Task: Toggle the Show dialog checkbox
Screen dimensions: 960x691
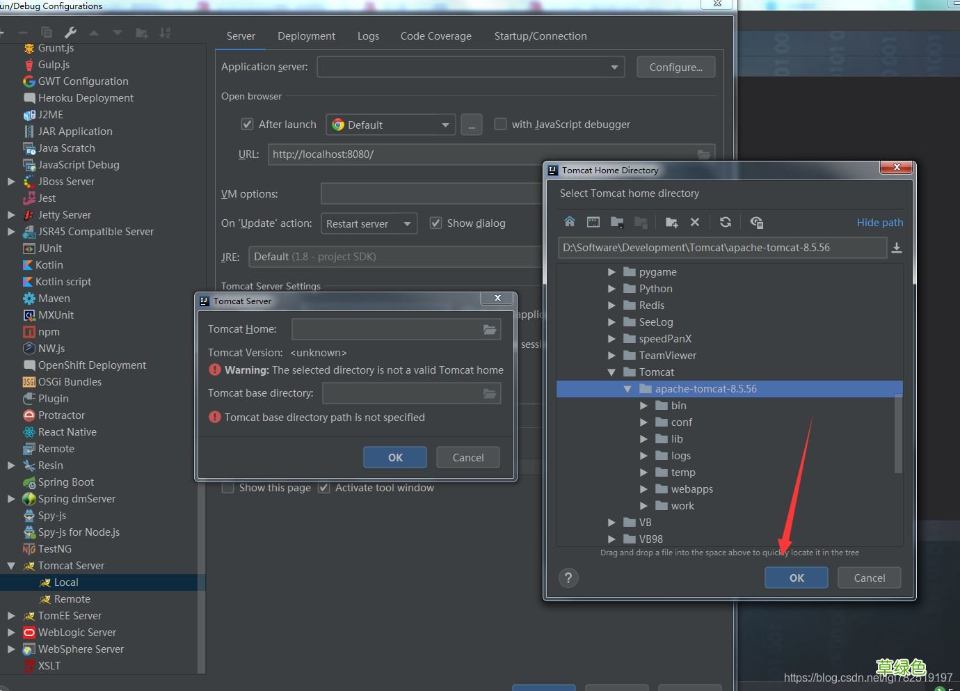Action: pos(435,223)
